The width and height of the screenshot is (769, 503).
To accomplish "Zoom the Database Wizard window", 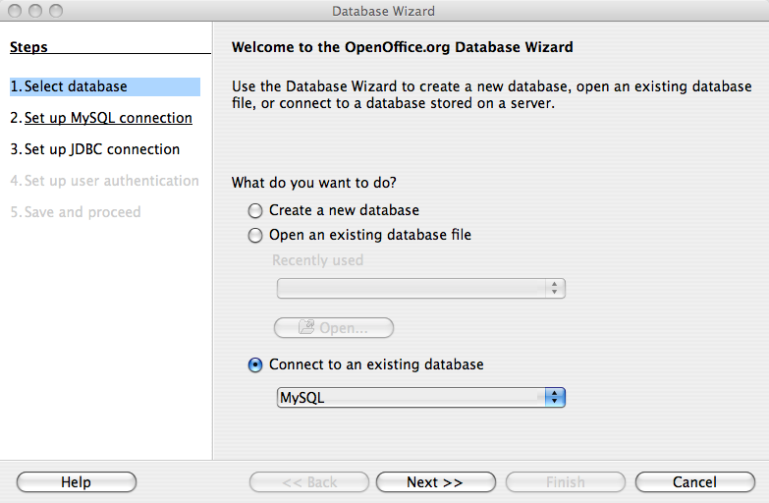I will [55, 11].
